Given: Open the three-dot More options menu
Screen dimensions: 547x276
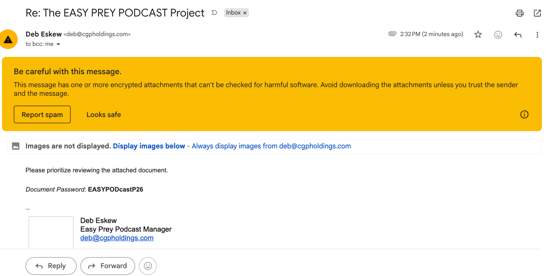Looking at the screenshot, I should click(x=537, y=35).
